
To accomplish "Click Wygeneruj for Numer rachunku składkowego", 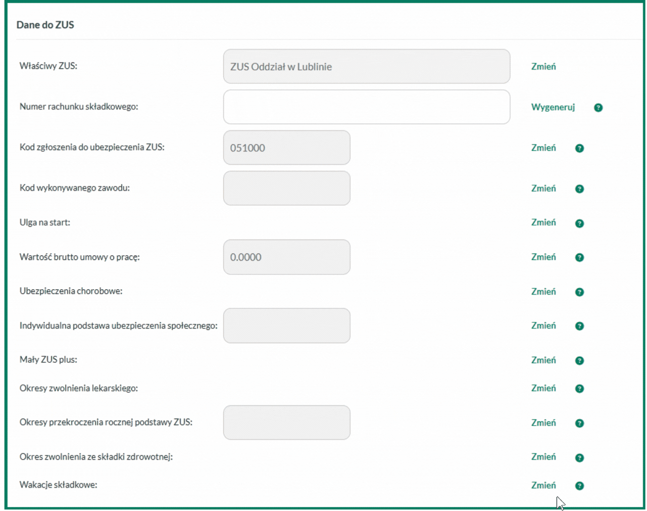I will [x=553, y=107].
